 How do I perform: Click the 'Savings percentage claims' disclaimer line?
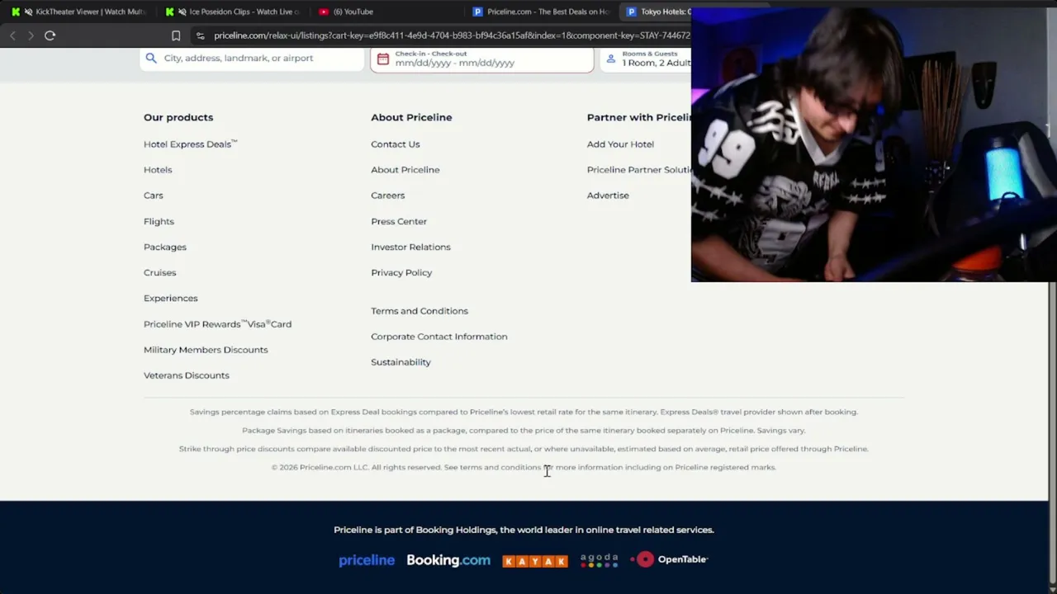coord(524,412)
